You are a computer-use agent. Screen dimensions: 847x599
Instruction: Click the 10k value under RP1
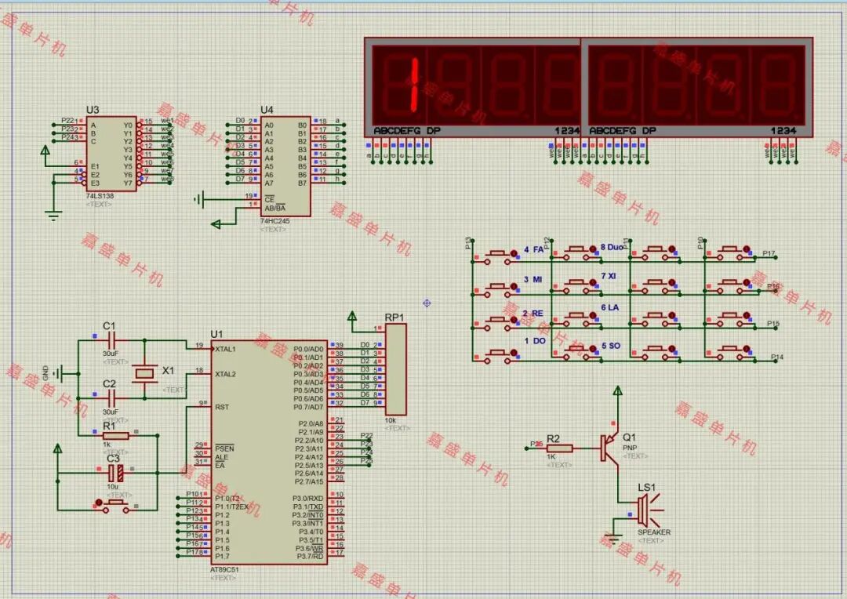[x=390, y=420]
